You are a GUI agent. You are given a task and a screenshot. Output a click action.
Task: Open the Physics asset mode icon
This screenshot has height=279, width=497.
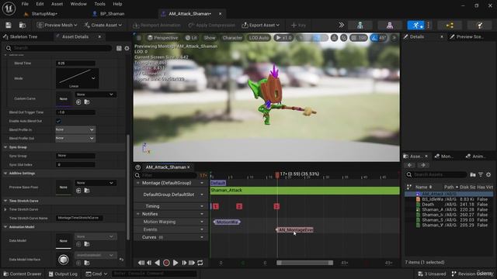tap(480, 25)
